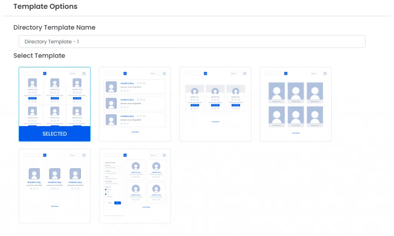
Task: Click Load More link in list-style template preview
Action: click(x=135, y=132)
